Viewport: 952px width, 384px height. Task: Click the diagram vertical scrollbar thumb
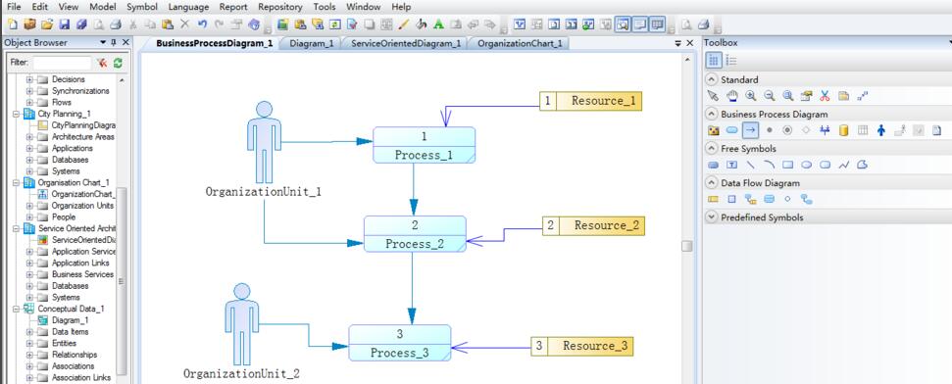tap(686, 246)
